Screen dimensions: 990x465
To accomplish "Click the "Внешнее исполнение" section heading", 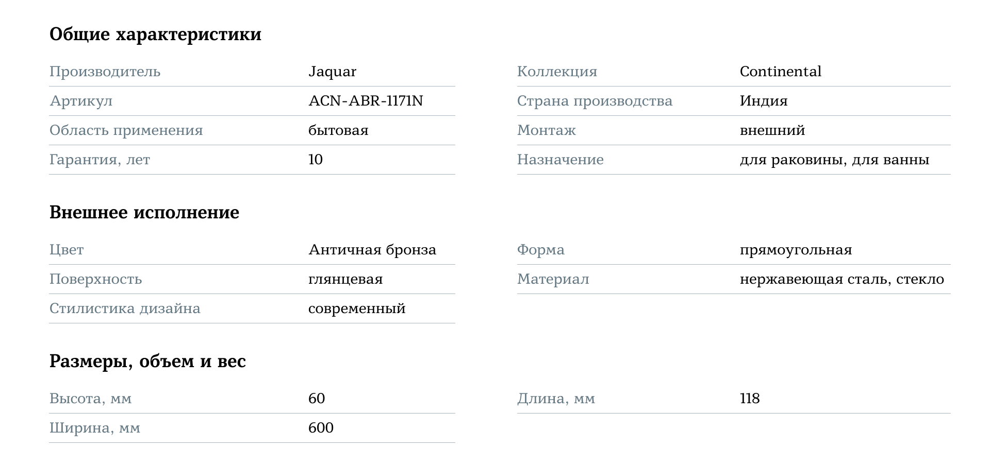I will click(x=144, y=213).
